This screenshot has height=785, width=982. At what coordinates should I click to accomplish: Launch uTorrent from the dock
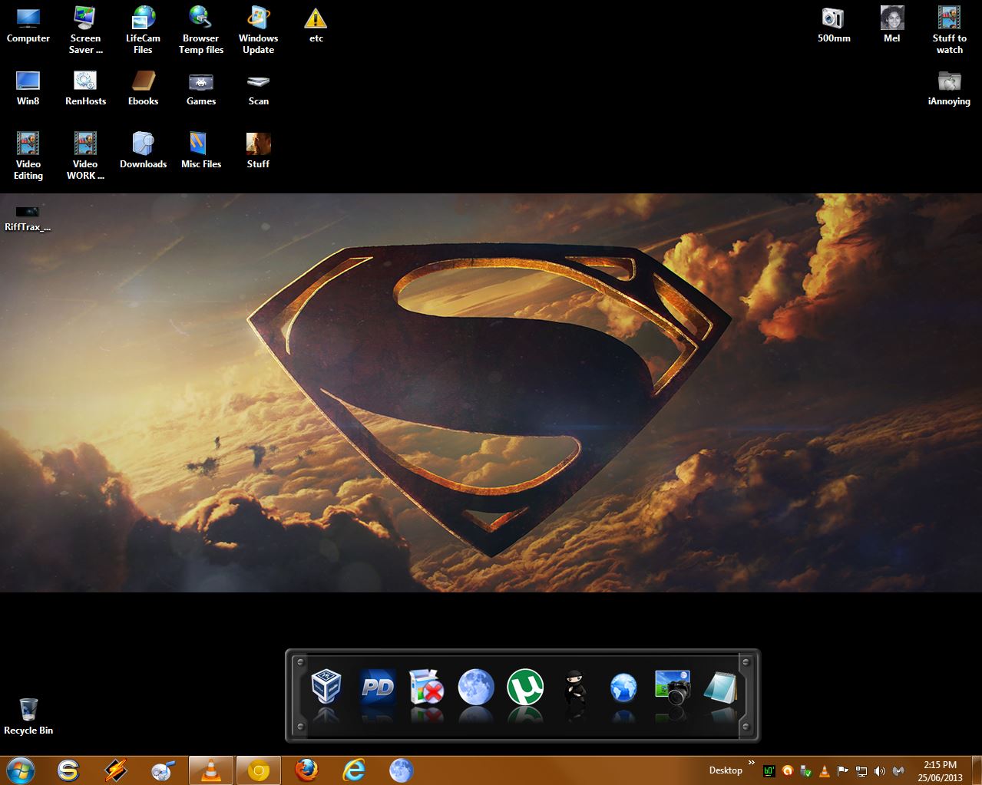coord(526,687)
